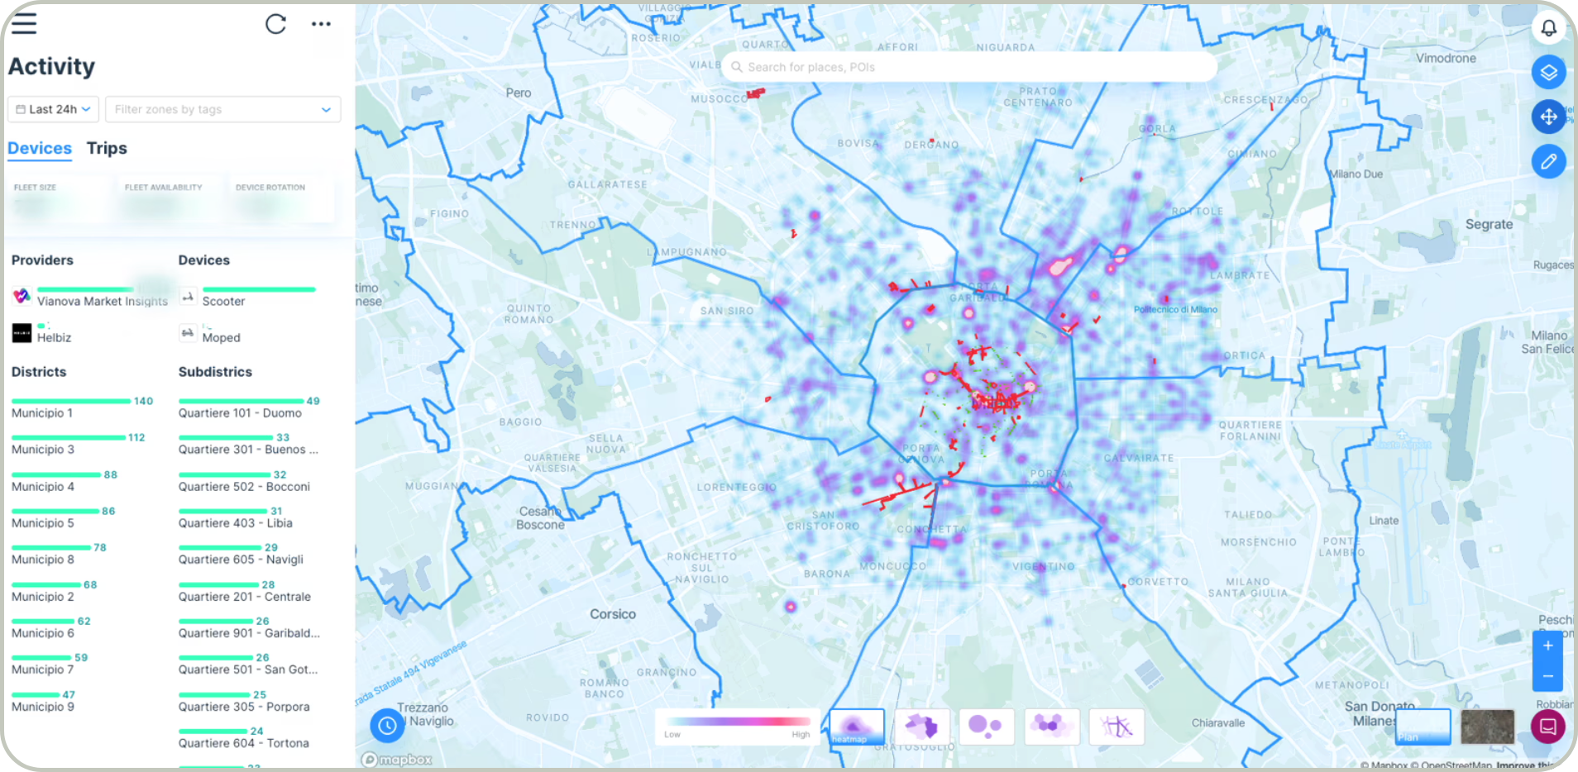Select district Municipio 2
Viewport: 1578px width, 772px height.
(x=55, y=591)
